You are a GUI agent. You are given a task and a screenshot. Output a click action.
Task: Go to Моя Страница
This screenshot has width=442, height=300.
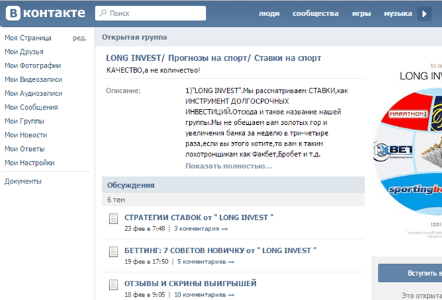point(28,38)
